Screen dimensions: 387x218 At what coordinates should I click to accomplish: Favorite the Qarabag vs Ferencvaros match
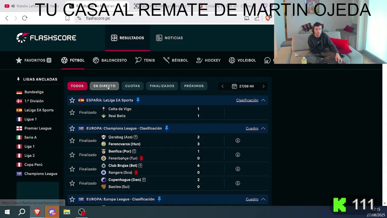coord(72,140)
